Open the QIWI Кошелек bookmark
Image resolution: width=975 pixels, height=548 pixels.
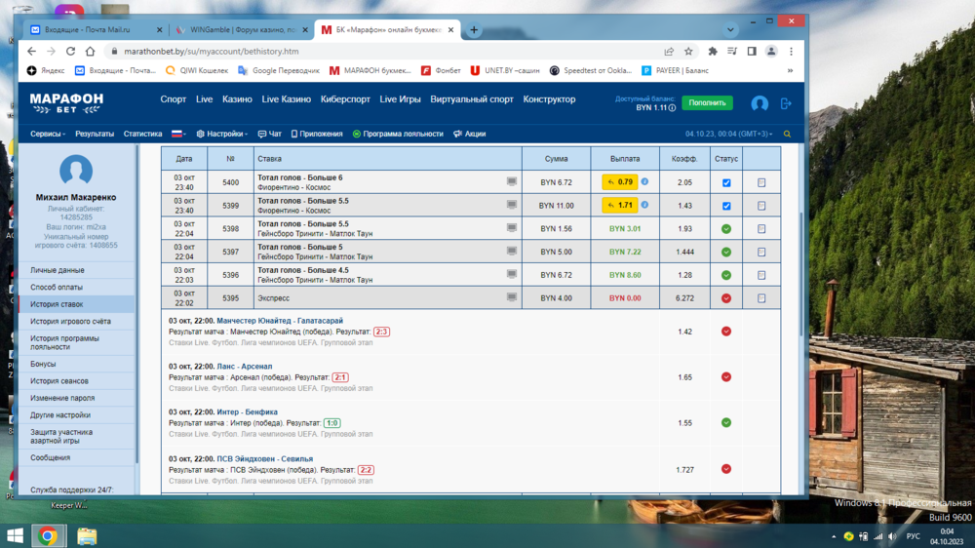point(197,70)
